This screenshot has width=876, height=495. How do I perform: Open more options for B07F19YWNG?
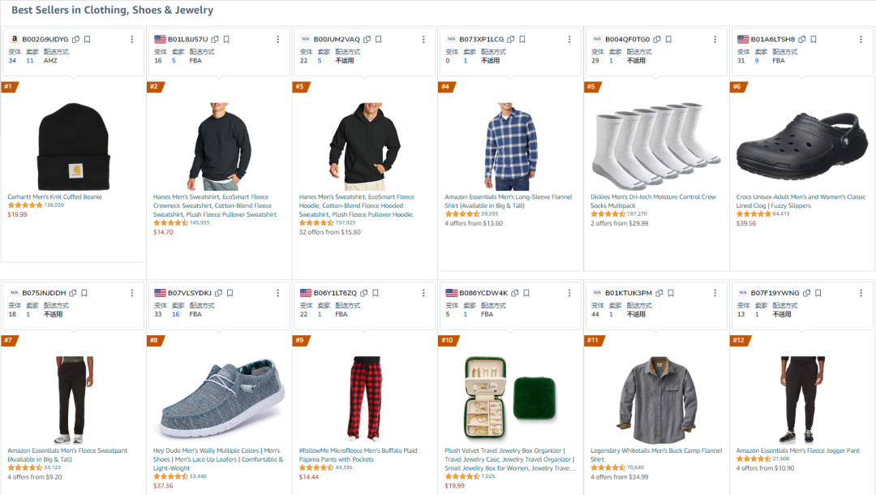(x=861, y=293)
